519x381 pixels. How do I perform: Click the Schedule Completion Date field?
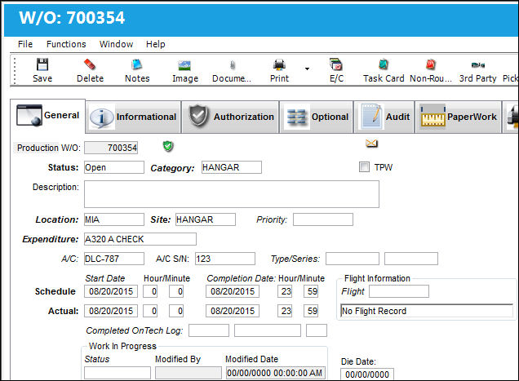pos(233,291)
